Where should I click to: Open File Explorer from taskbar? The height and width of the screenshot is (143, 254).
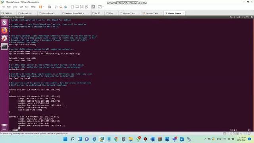[131, 139]
